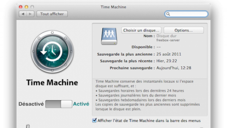Click the network backup disk icon
Image resolution: width=227 pixels, height=128 pixels.
(x=109, y=36)
